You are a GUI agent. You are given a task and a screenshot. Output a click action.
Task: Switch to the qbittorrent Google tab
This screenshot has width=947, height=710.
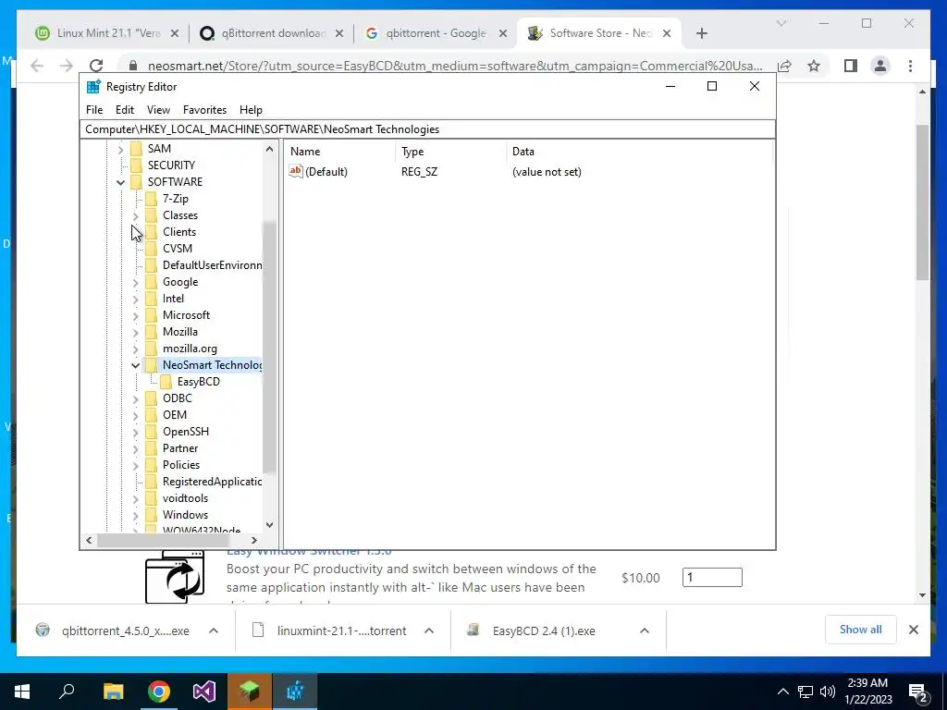pos(436,33)
